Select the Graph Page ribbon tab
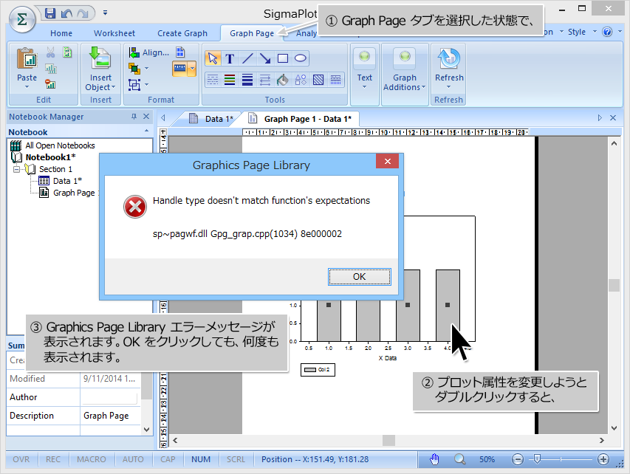630x474 pixels. click(x=252, y=33)
